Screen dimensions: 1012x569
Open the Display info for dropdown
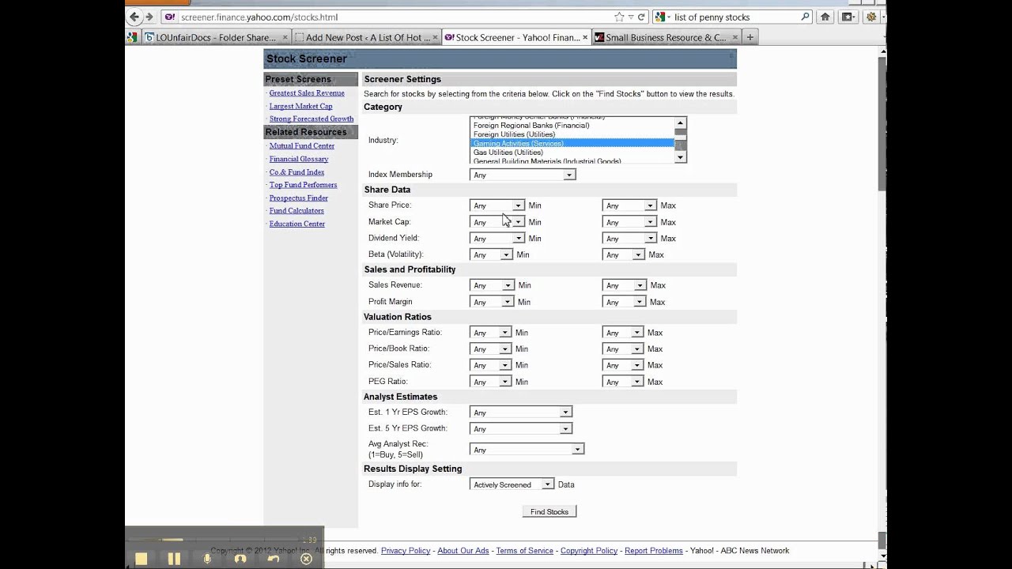click(512, 484)
